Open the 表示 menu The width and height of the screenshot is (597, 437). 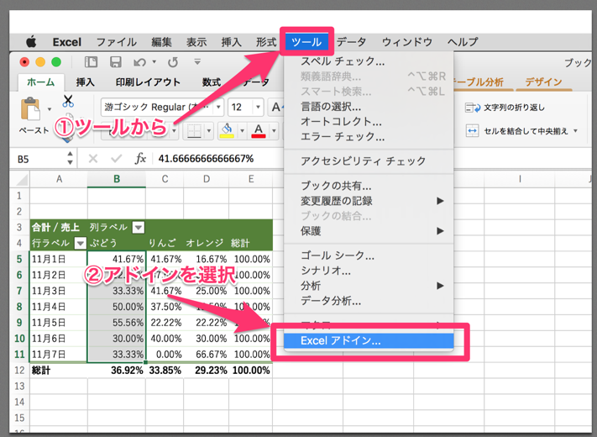[x=196, y=42]
